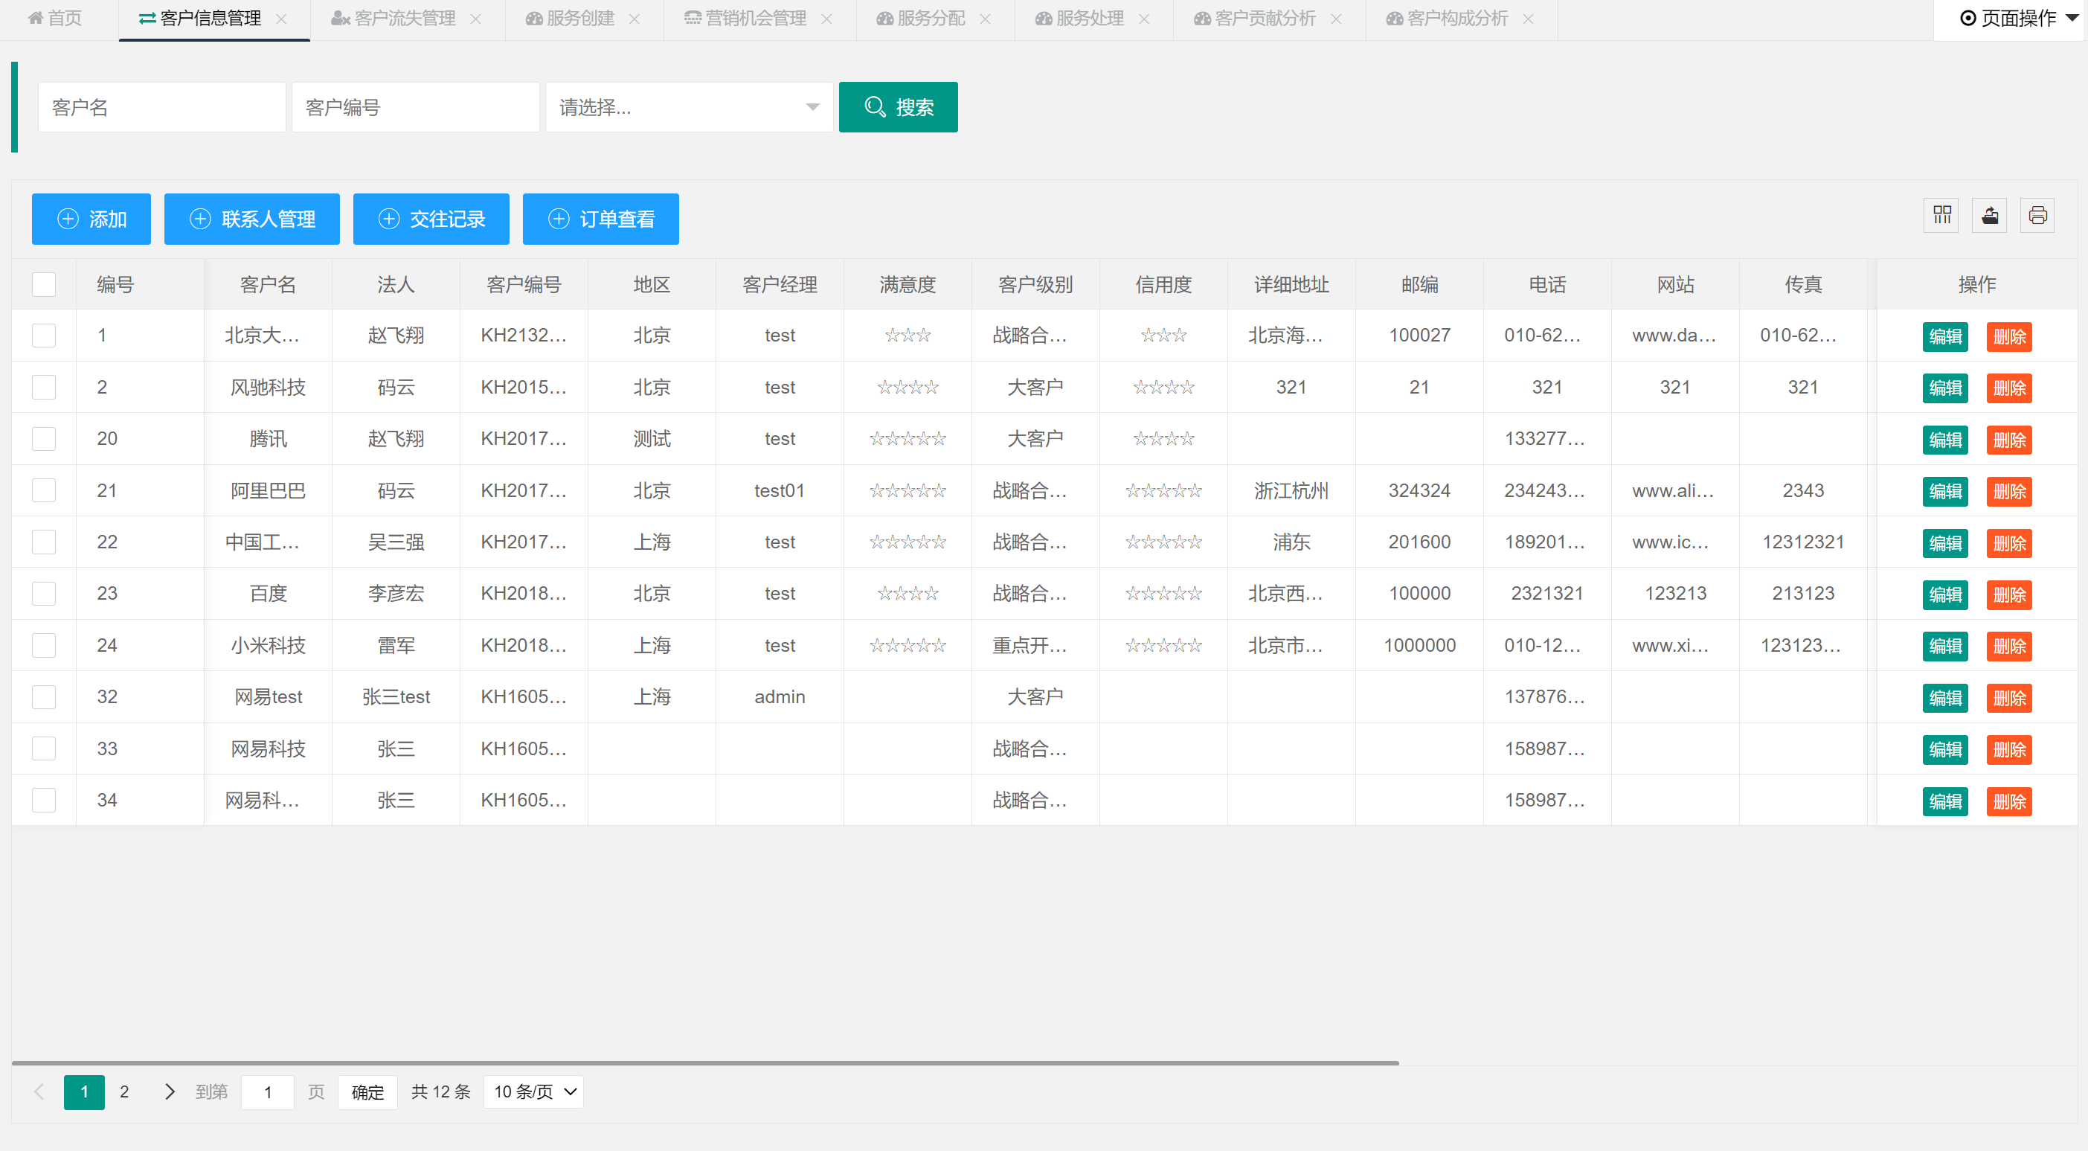
Task: Click the 搜索 button
Action: [x=898, y=107]
